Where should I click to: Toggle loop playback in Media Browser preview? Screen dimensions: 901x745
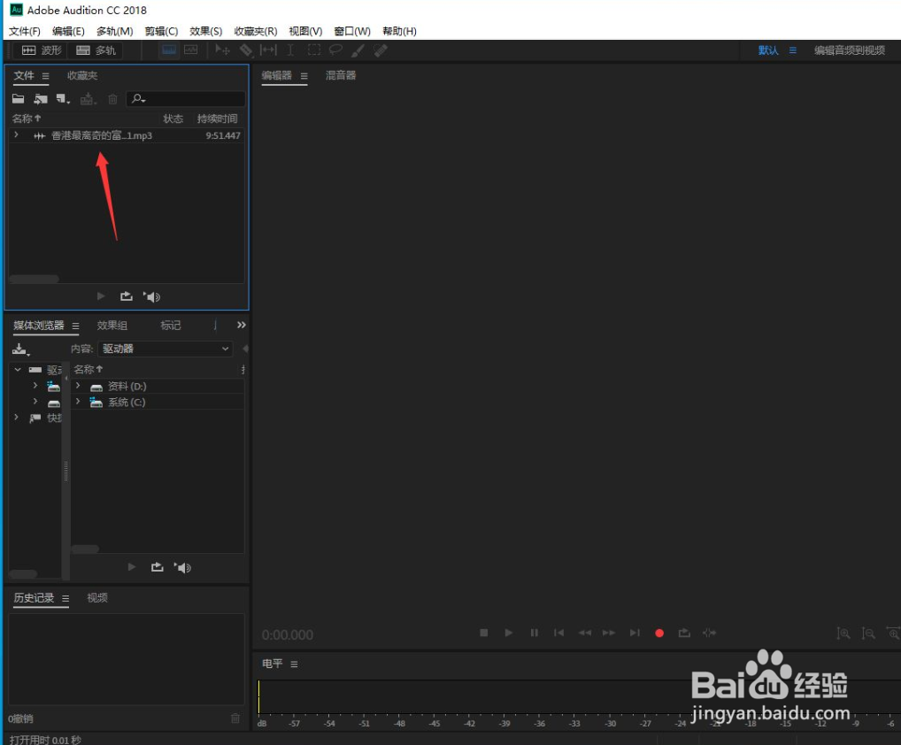click(158, 567)
